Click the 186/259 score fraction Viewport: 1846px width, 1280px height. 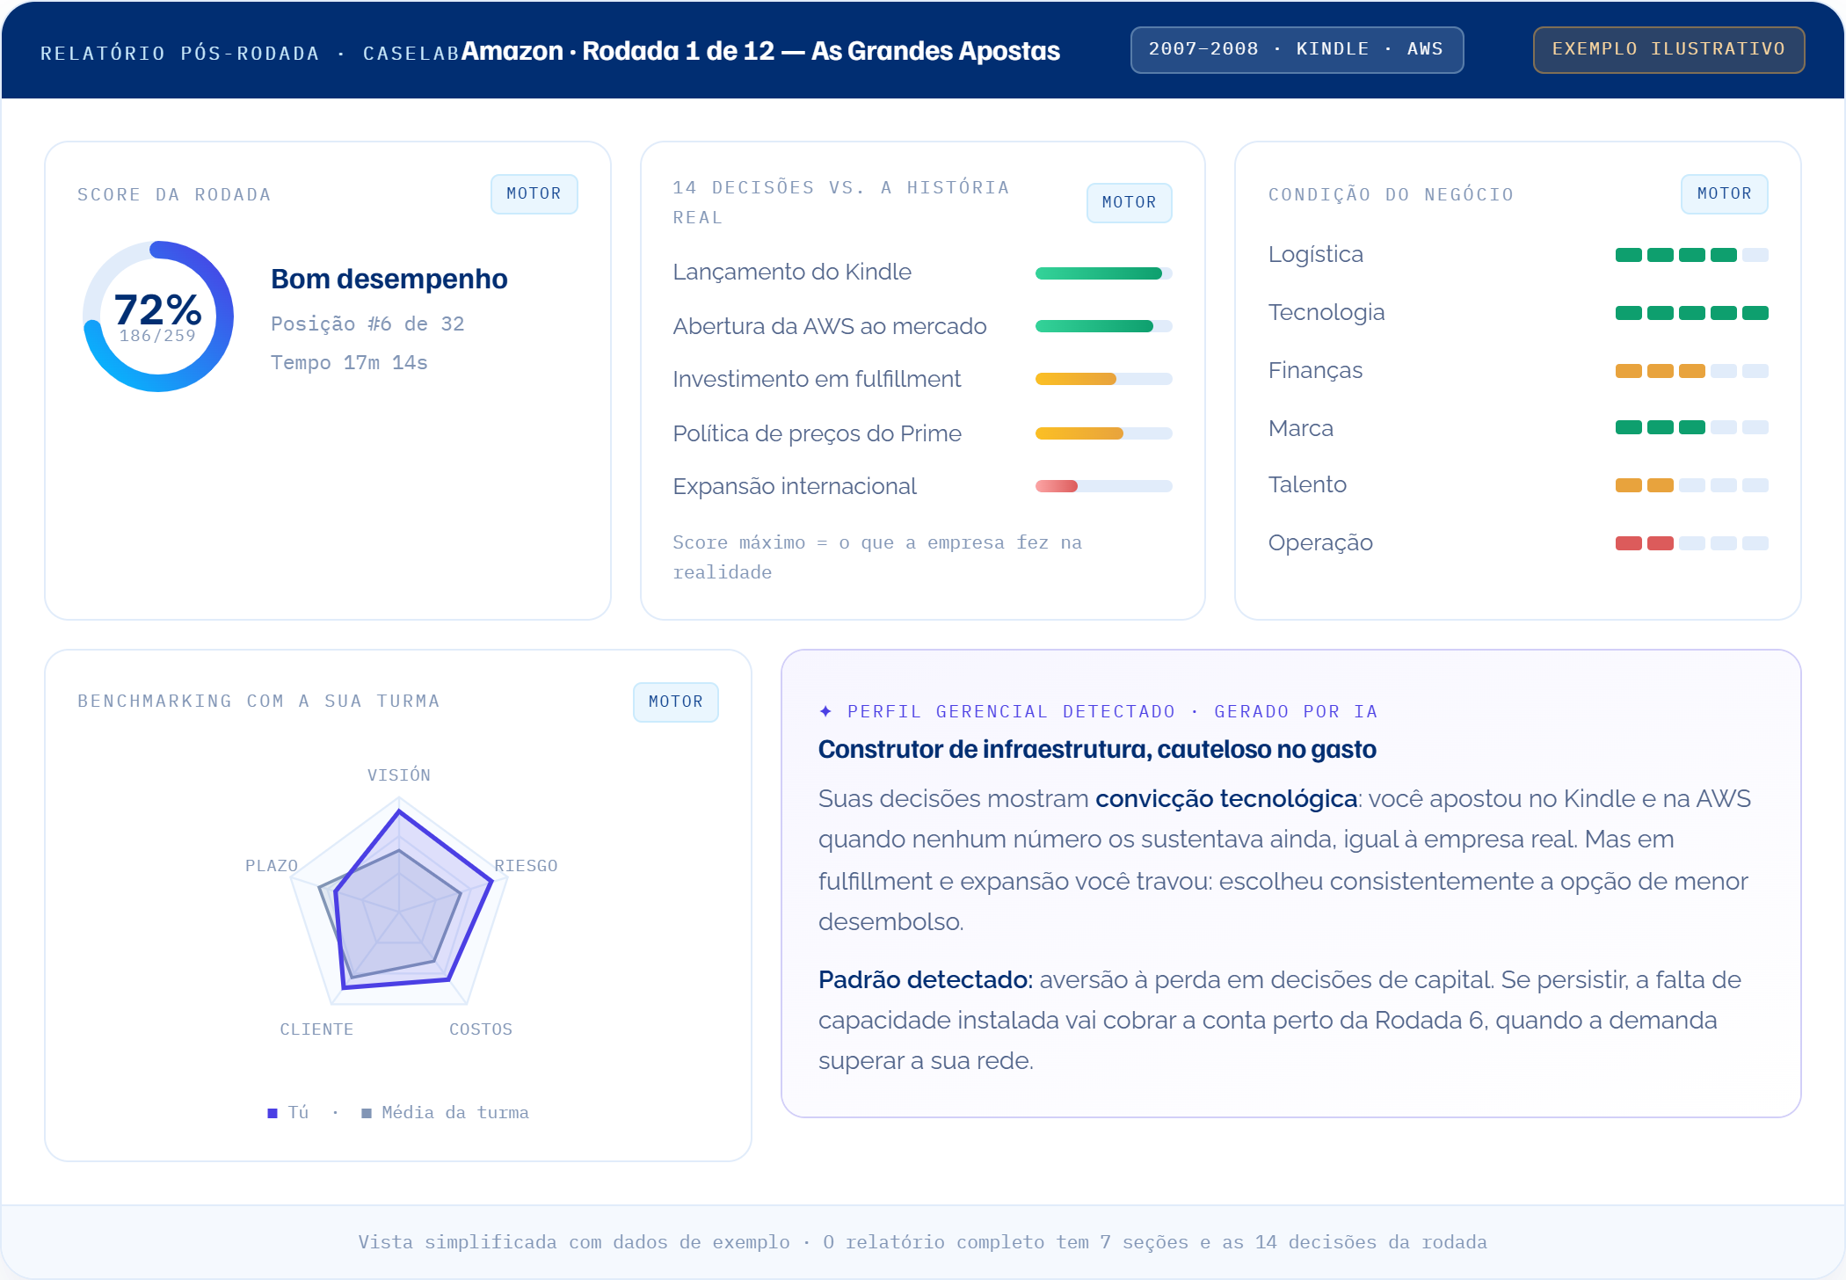158,336
